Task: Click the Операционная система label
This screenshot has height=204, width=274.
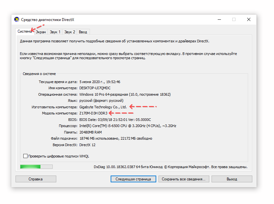Action: [x=58, y=94]
